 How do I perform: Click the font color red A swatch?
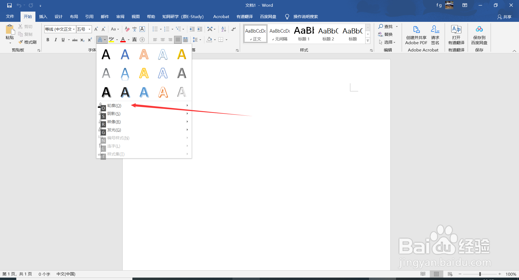123,40
